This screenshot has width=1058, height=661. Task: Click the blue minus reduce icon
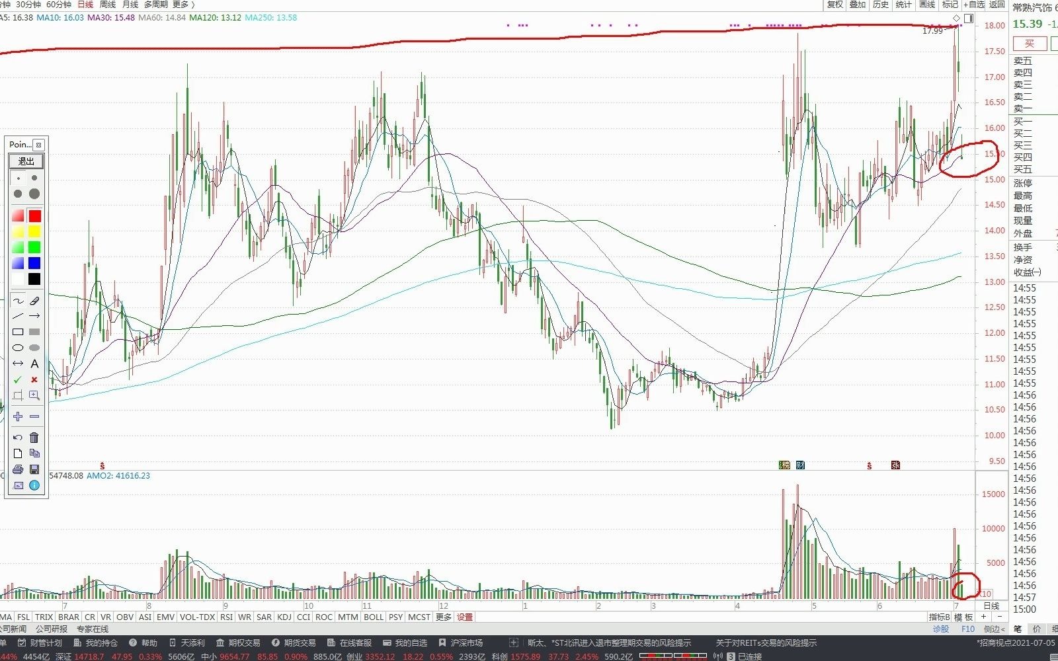34,416
